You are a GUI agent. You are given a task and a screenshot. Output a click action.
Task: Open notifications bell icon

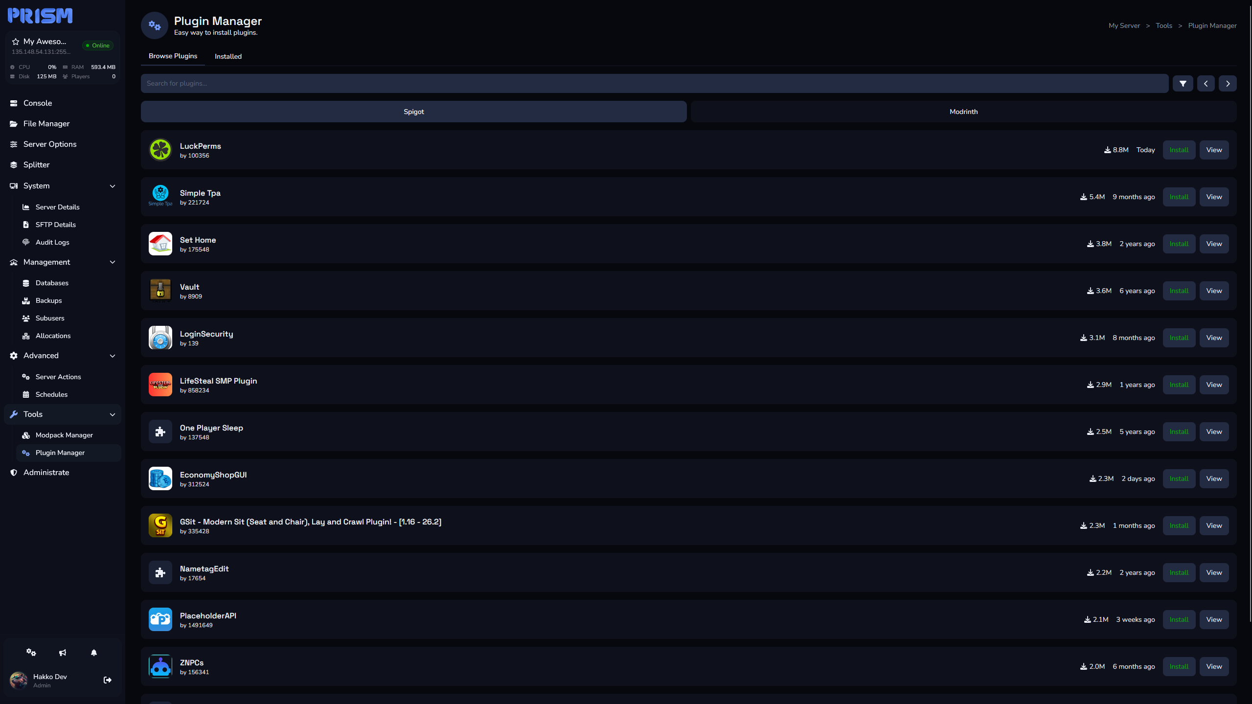(x=94, y=653)
